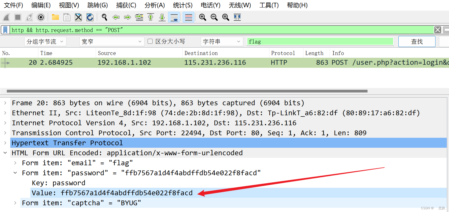449x212 pixels.
Task: Jump to the first packet
Action: click(151, 17)
